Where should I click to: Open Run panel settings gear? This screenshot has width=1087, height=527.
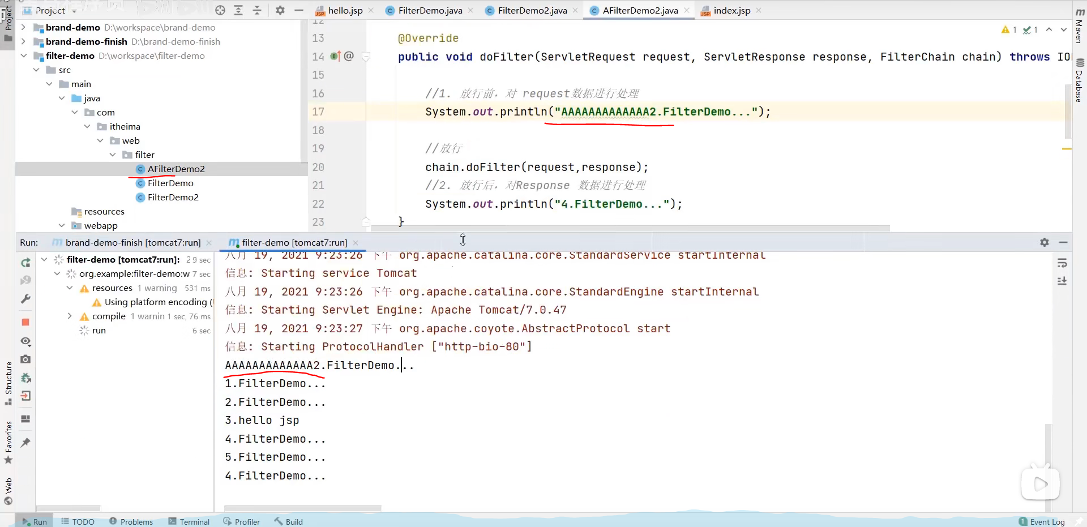click(1045, 242)
